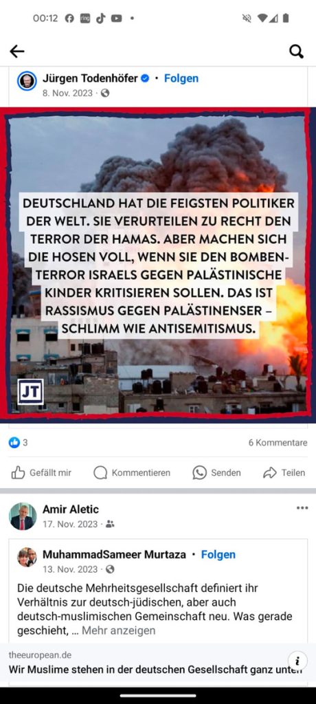
Task: Open theeuropean.de article link
Action: coord(155,663)
